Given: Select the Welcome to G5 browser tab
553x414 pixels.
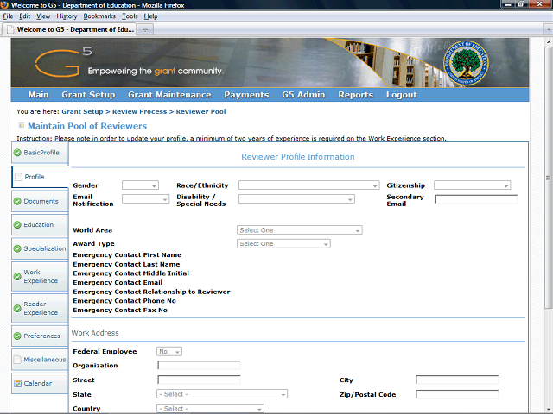Looking at the screenshot, I should click(70, 29).
